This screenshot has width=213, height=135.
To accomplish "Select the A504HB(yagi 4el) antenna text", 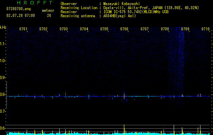I will 120,16.
